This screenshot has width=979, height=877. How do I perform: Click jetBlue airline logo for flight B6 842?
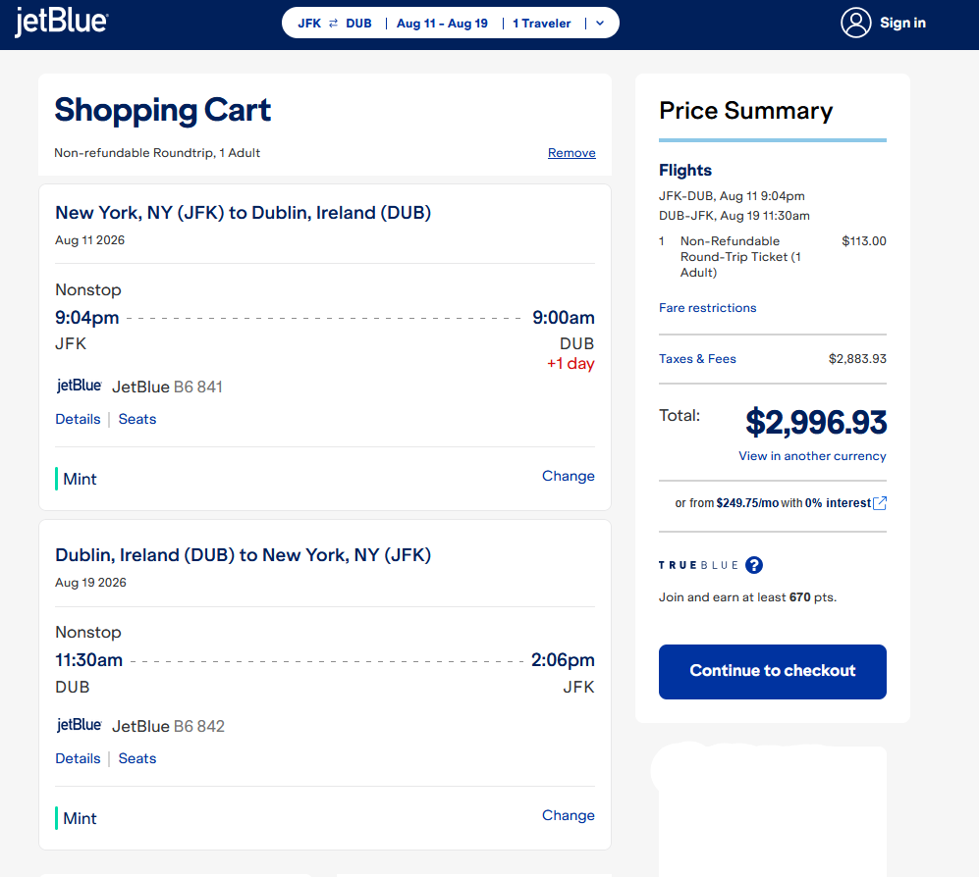pos(80,725)
